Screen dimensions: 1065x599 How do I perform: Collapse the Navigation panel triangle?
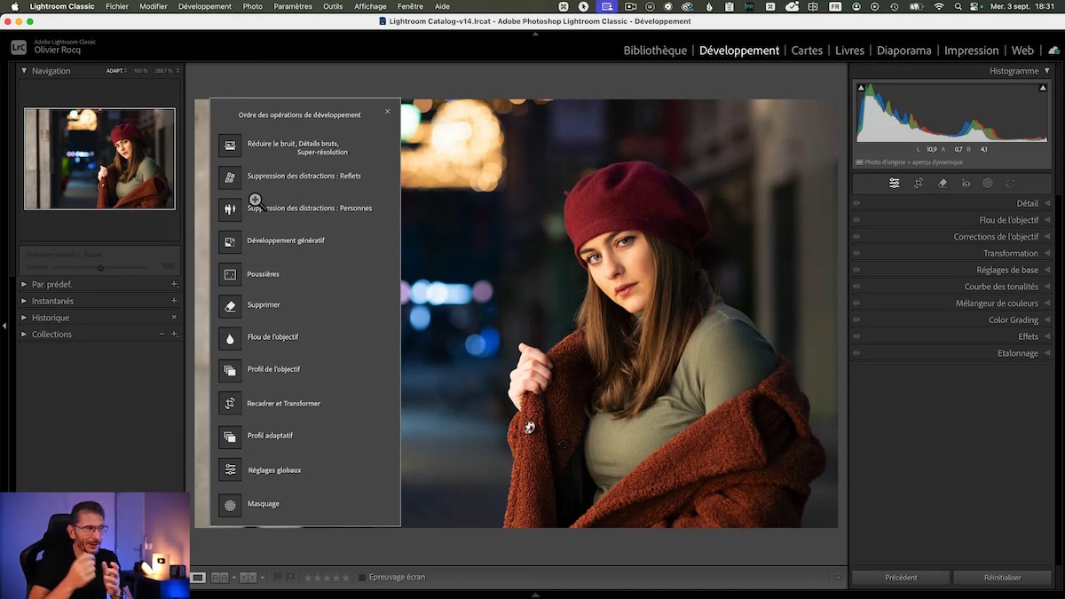pos(24,70)
